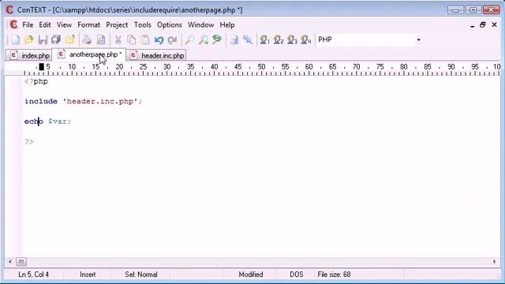Image resolution: width=505 pixels, height=284 pixels.
Task: Click the Cut scissors icon
Action: coord(118,39)
